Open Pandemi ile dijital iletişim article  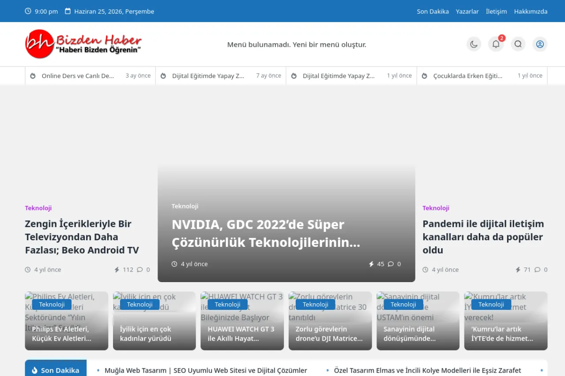[483, 237]
